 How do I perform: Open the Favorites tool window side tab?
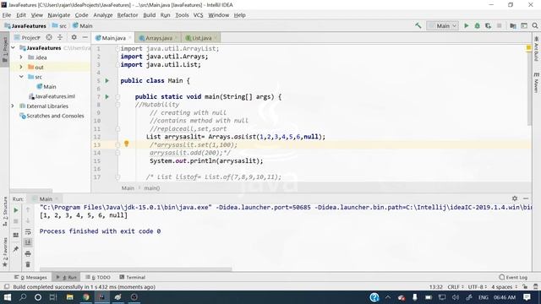(5, 252)
